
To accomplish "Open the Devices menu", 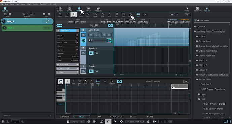I will tap(43, 4).
